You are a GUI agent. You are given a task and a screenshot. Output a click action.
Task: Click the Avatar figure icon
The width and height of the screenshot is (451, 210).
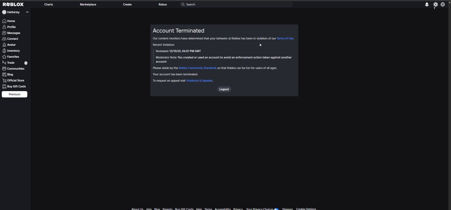(4, 45)
